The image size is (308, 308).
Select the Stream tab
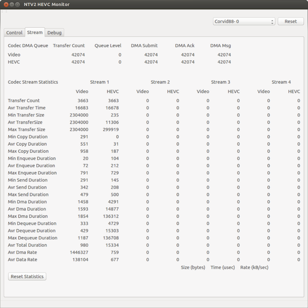[35, 32]
